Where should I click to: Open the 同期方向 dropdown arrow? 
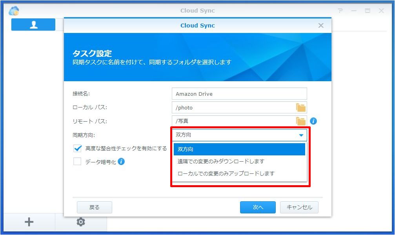(x=301, y=135)
